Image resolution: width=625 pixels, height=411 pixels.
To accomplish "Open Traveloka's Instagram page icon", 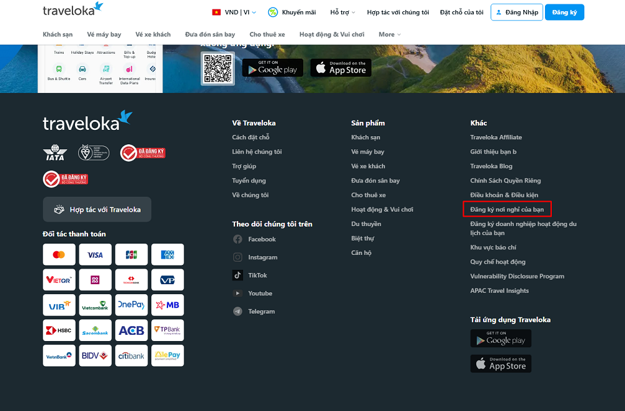I will (237, 257).
